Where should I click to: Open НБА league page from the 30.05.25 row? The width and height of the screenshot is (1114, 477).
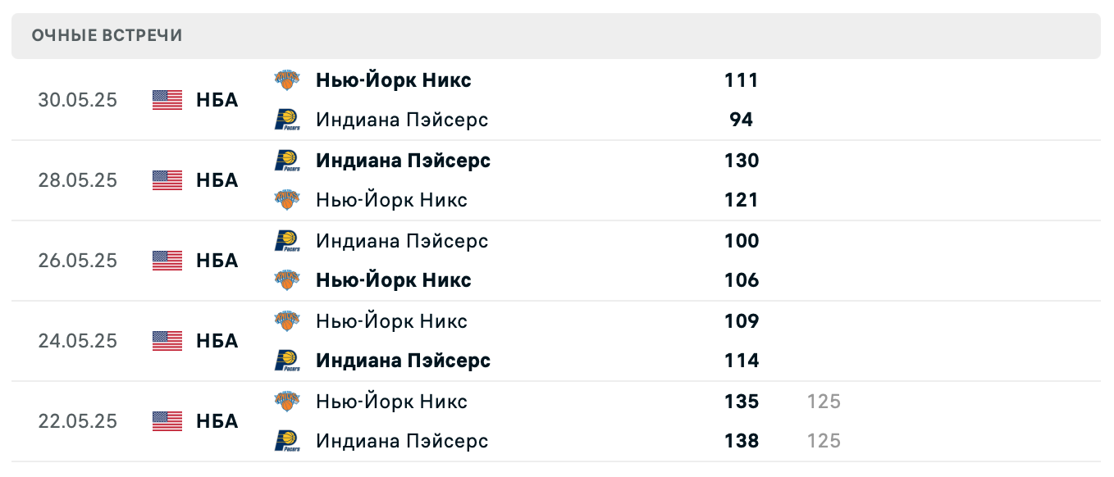(x=215, y=100)
